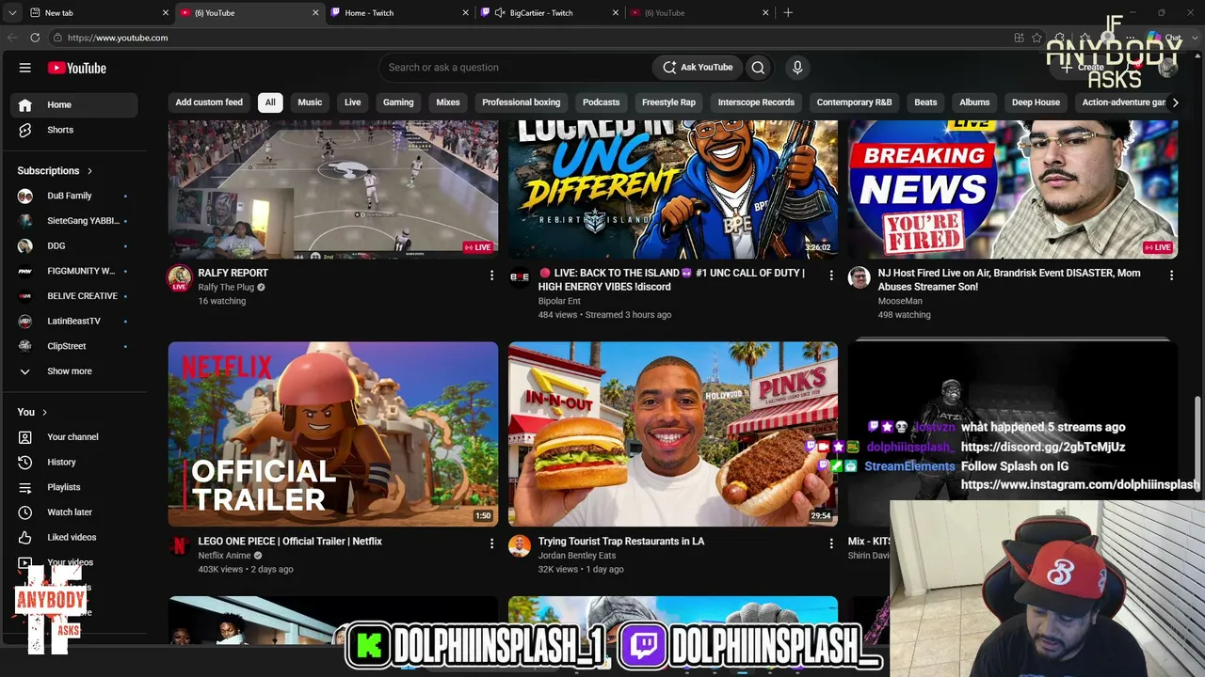Open options for Tourist Trap Restaurants video
The height and width of the screenshot is (677, 1205).
click(831, 543)
